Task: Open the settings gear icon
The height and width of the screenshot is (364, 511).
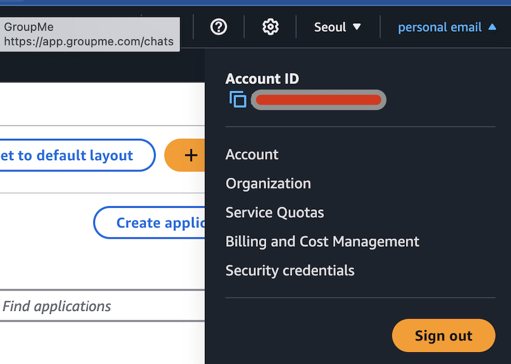Action: point(270,27)
